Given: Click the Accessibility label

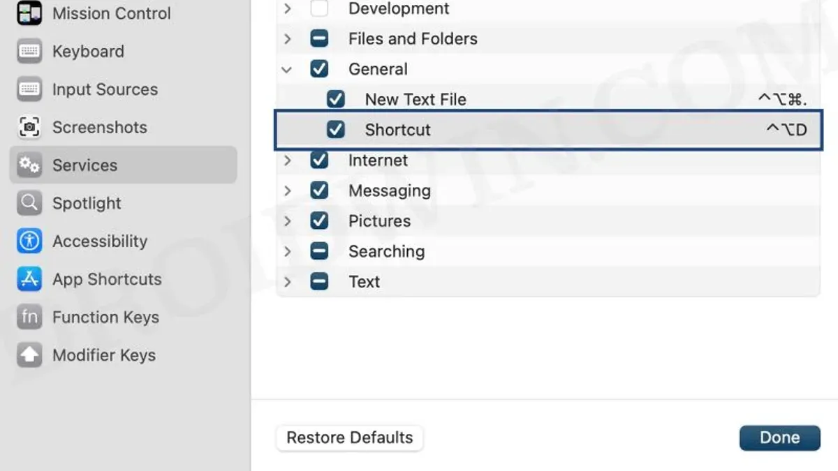Looking at the screenshot, I should click(x=100, y=241).
